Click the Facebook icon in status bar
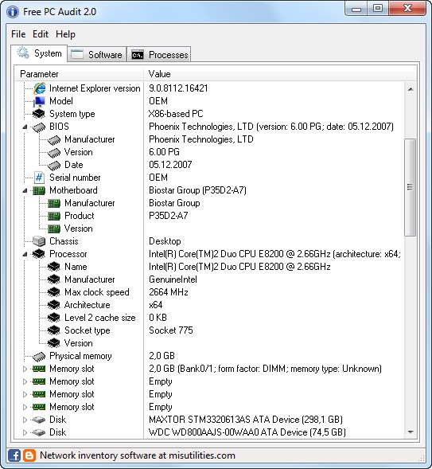 pos(14,455)
